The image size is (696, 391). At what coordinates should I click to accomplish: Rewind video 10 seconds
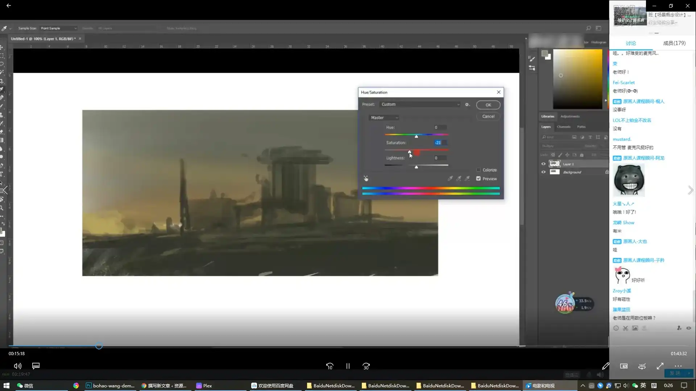(330, 366)
